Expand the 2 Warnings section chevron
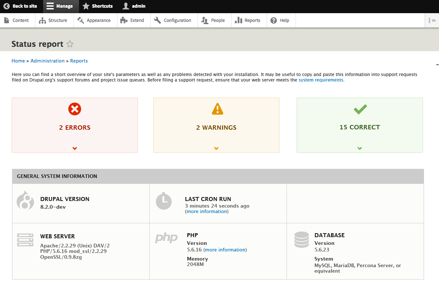The image size is (439, 292). point(216,148)
